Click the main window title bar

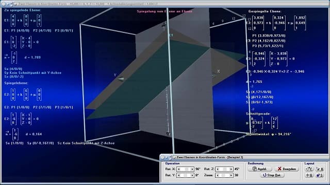(165, 4)
